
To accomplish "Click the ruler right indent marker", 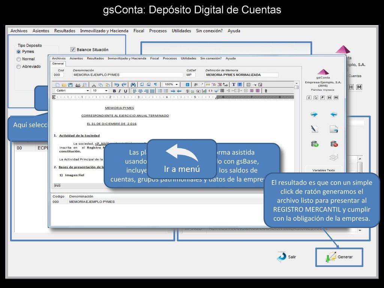I will point(217,97).
